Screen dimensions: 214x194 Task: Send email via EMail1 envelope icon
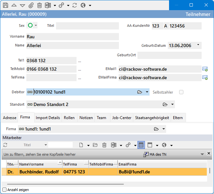point(205,69)
